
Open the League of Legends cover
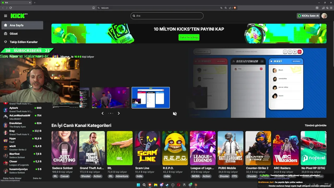(203, 148)
